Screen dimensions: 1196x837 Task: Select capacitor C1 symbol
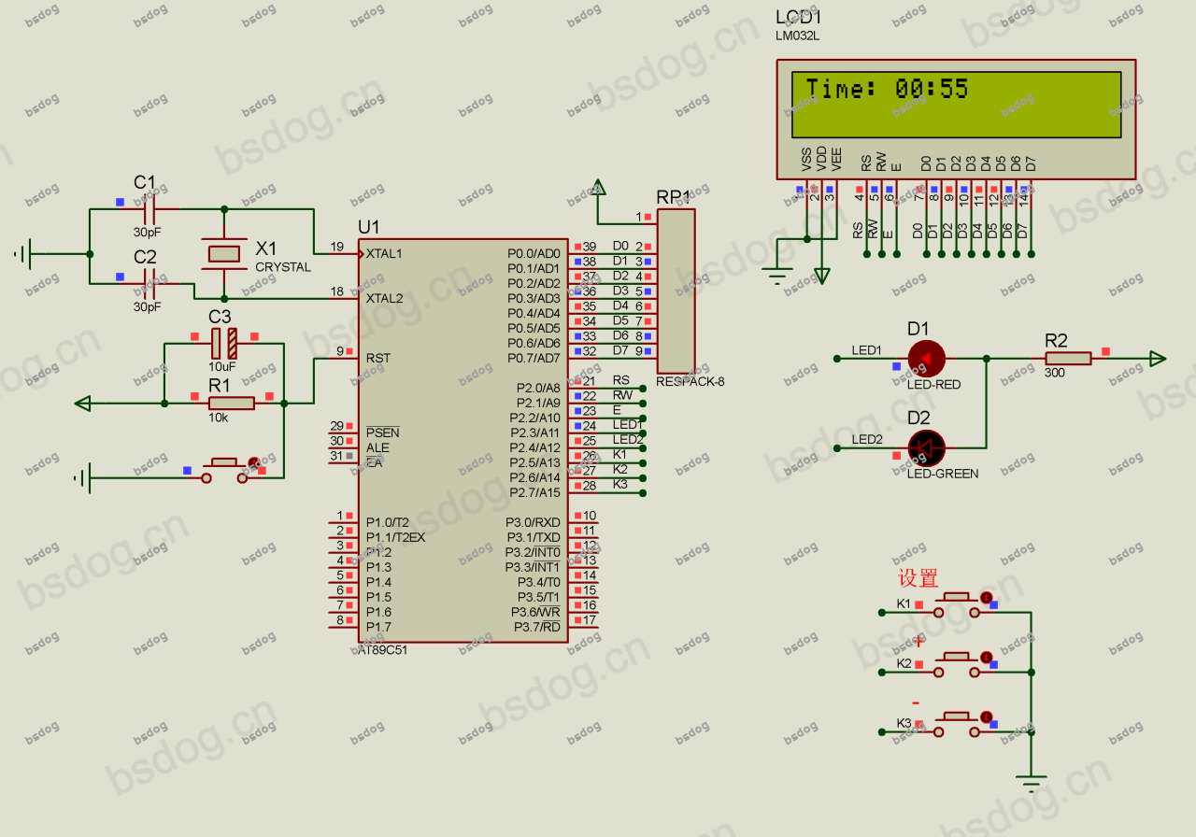coord(149,209)
